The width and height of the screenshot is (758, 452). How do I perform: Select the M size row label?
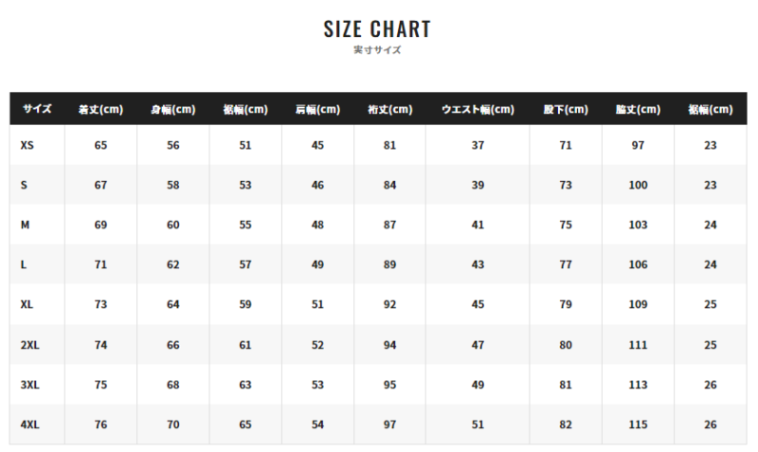[26, 225]
